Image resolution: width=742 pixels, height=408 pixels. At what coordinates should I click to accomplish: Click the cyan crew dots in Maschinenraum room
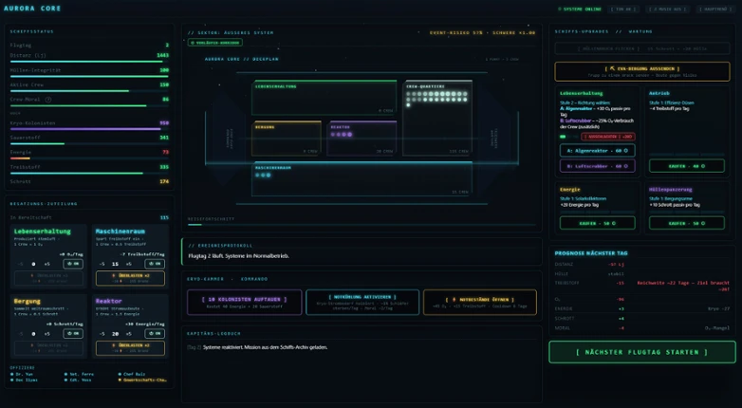pyautogui.click(x=263, y=176)
